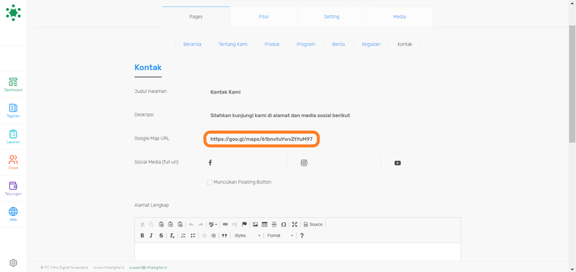Screen dimensions: 576x272
Task: Insert a link using the Link icon
Action: tap(225, 225)
